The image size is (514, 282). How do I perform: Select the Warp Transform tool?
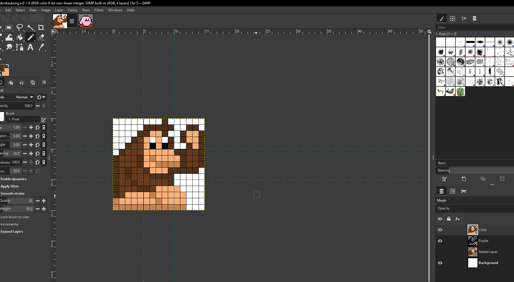[9, 37]
